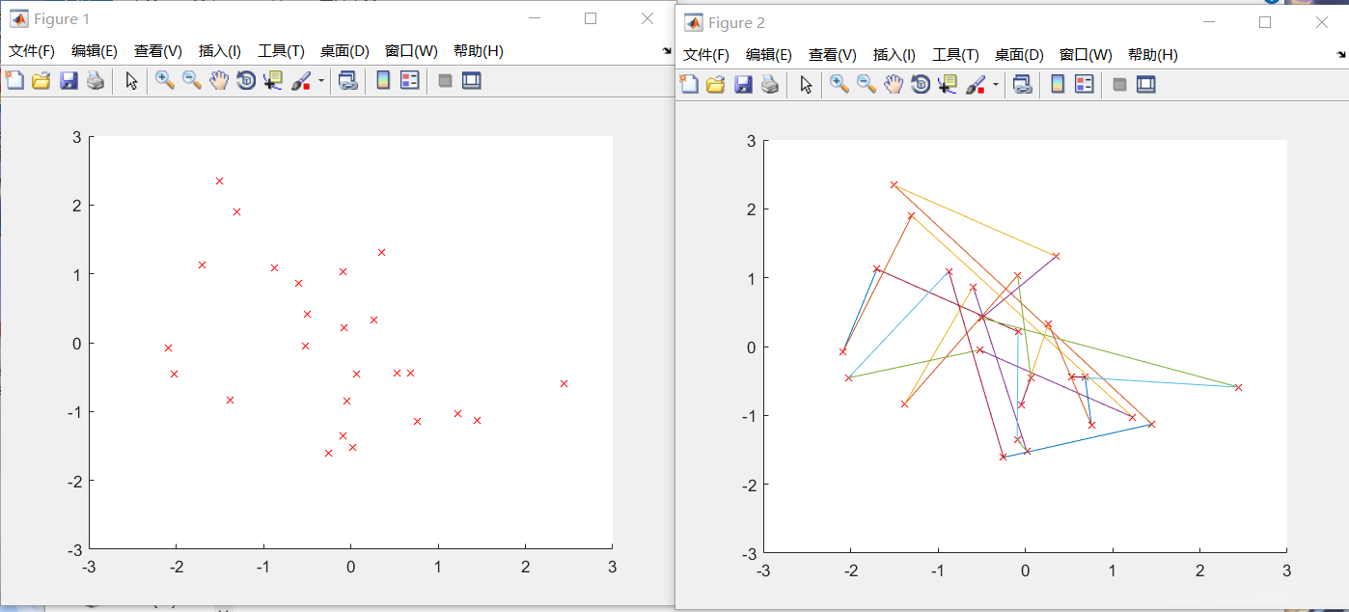1349x612 pixels.
Task: Activate Zoom Out tool in Figure 2
Action: 867,85
